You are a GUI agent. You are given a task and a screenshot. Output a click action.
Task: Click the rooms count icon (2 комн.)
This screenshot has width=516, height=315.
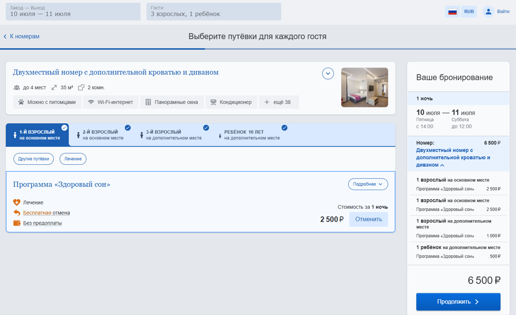coord(81,88)
